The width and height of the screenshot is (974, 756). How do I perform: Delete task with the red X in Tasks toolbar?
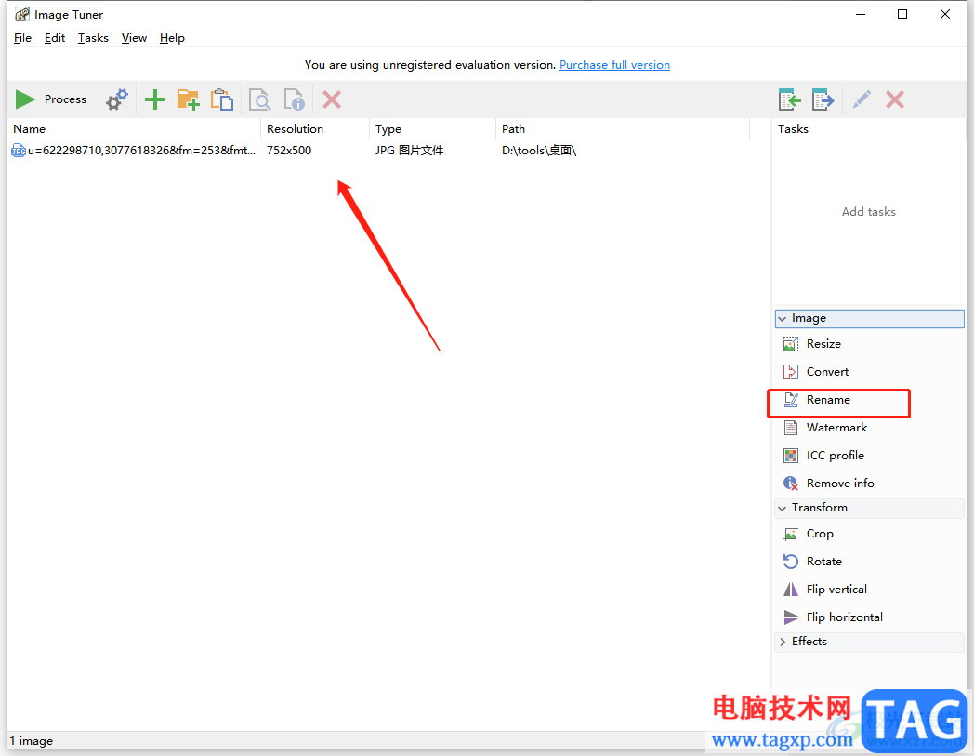point(894,99)
